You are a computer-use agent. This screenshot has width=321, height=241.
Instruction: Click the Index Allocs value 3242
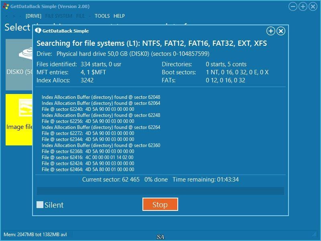87,80
